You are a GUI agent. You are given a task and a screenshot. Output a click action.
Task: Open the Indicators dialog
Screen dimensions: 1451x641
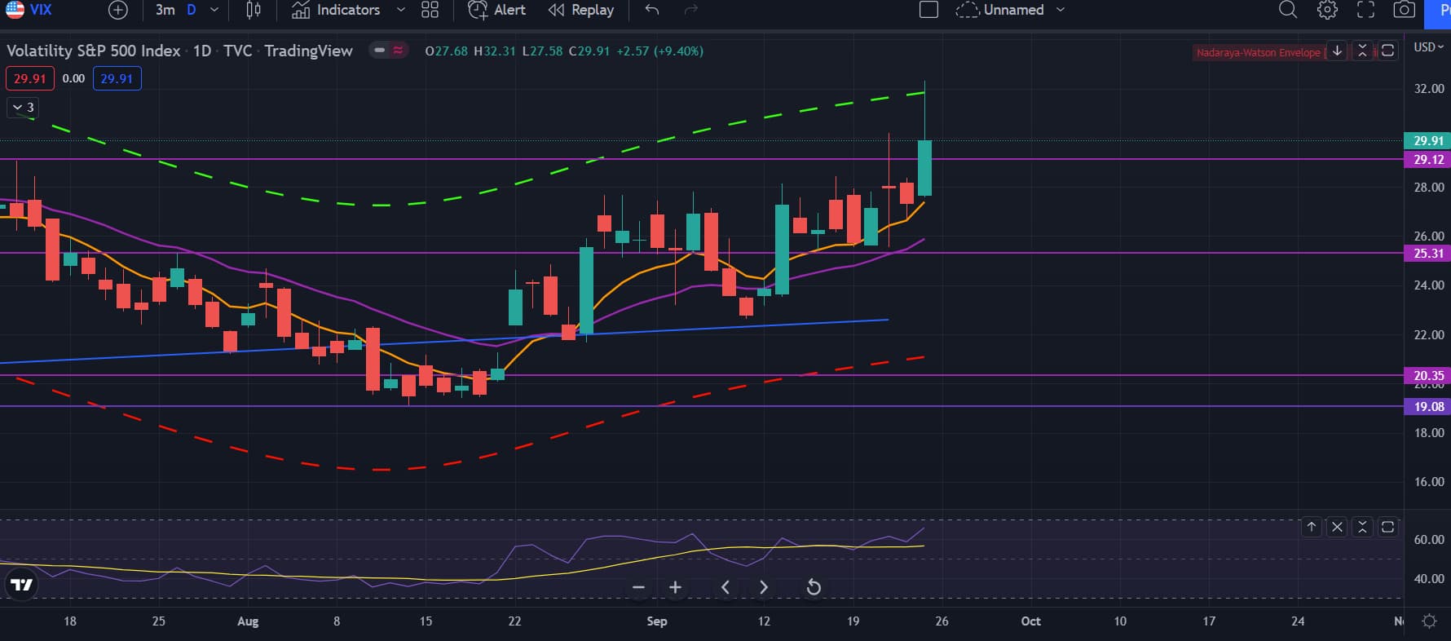point(336,10)
